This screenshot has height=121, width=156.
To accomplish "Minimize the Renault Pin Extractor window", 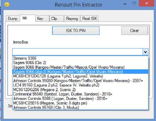I will [125, 4].
